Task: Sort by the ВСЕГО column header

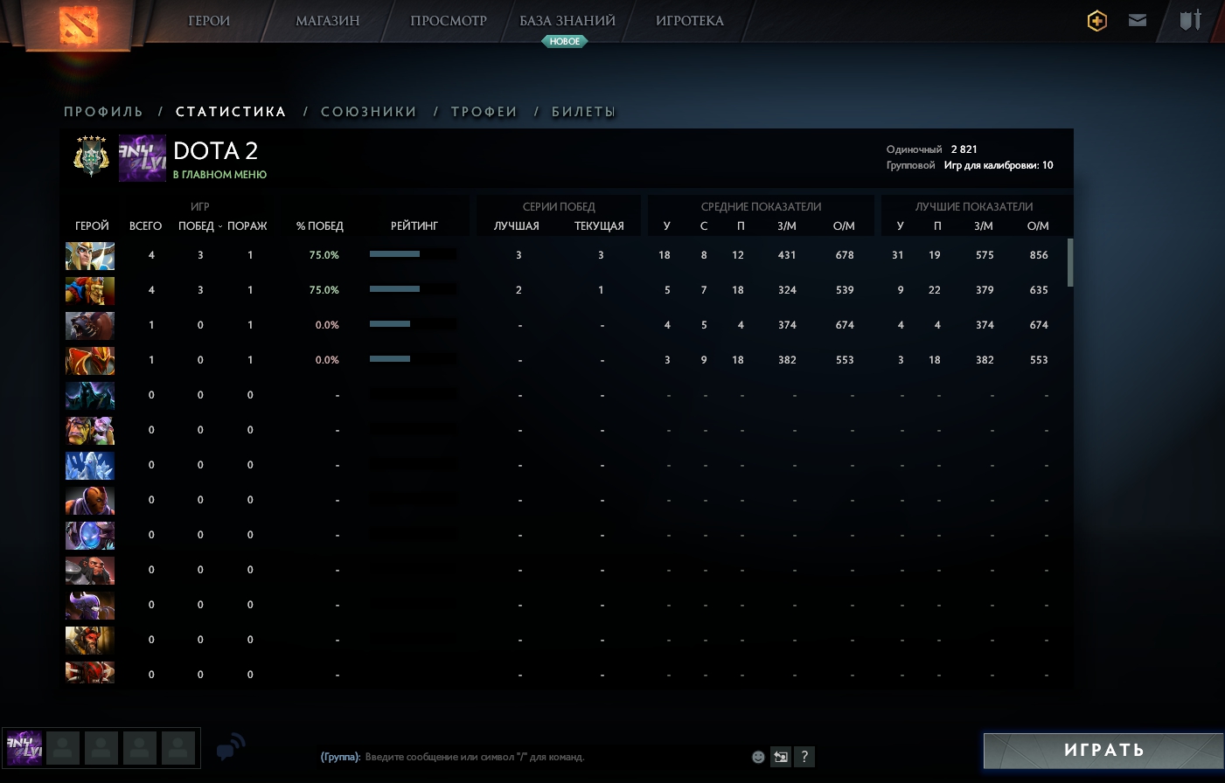Action: click(x=145, y=226)
